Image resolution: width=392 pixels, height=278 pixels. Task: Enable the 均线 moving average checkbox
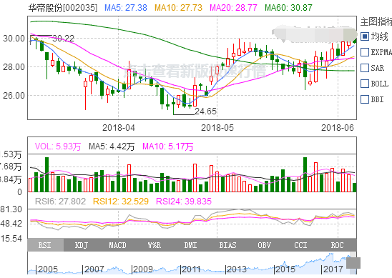(x=365, y=36)
